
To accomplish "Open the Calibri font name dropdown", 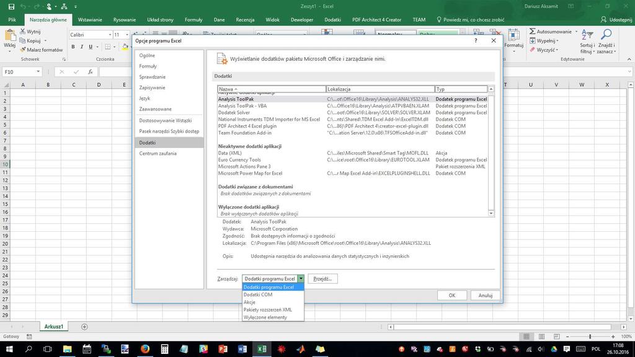I will (110, 35).
